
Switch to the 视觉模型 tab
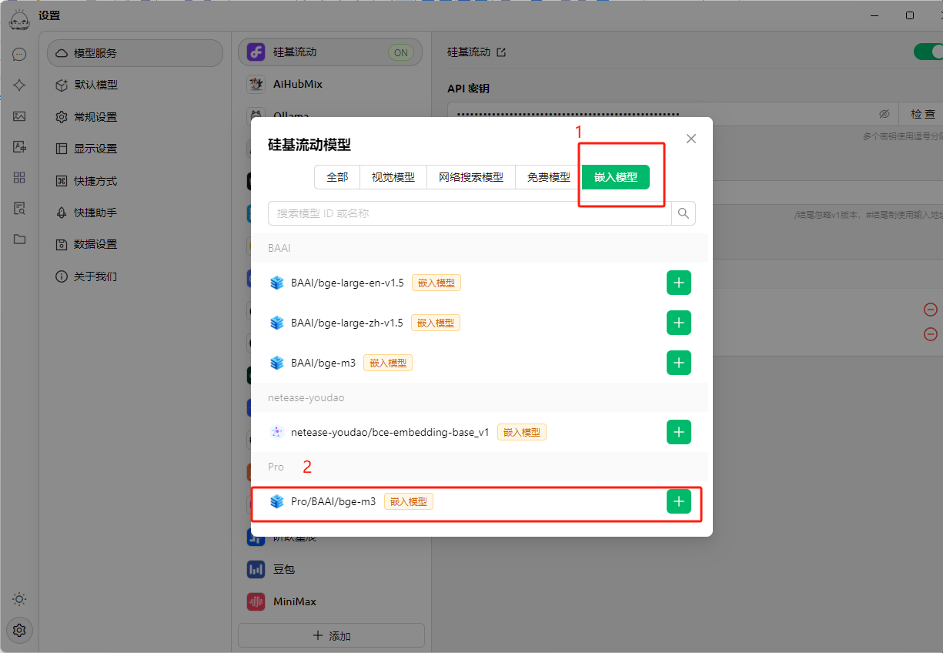[393, 177]
